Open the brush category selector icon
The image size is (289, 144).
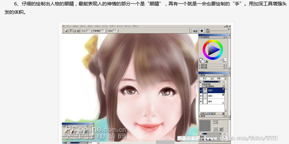coord(195,31)
